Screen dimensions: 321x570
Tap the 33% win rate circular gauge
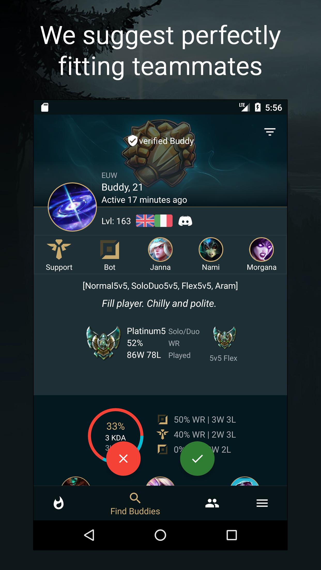[116, 436]
